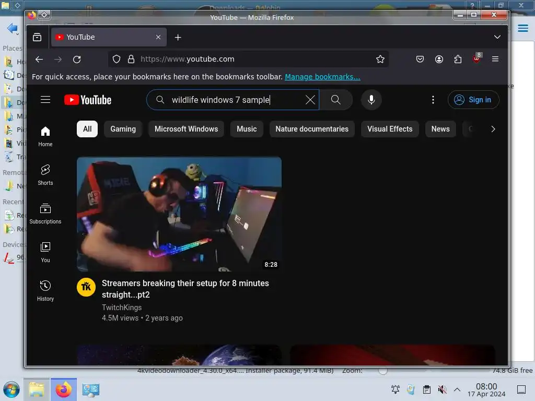
Task: Go back in Dolphin with the blue arrow
Action: [13, 28]
